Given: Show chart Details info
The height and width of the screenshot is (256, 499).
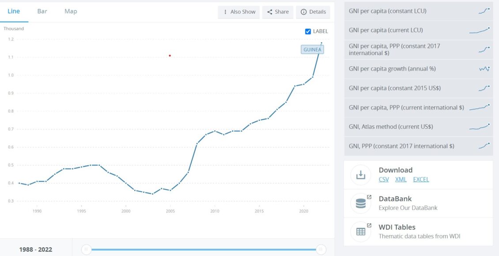Looking at the screenshot, I should click(x=313, y=12).
